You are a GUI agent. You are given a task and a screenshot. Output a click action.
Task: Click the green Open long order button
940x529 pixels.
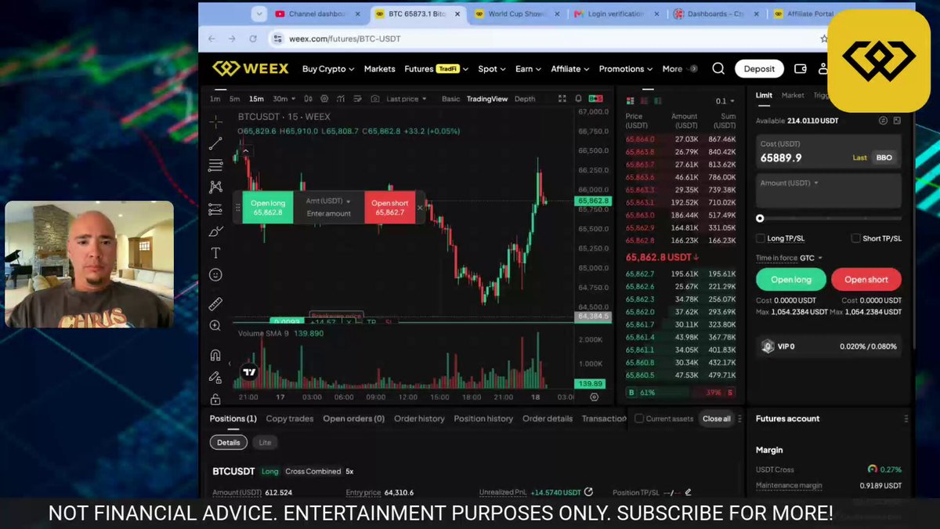[x=791, y=279]
